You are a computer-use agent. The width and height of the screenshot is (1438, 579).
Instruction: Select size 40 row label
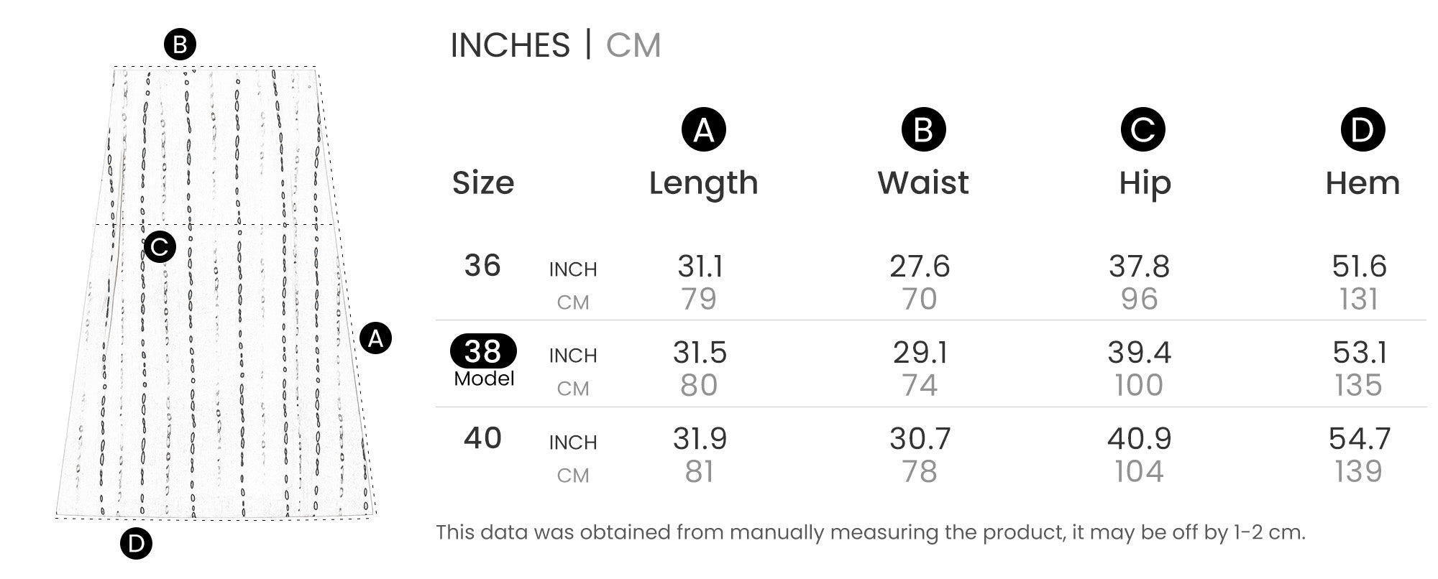[482, 438]
